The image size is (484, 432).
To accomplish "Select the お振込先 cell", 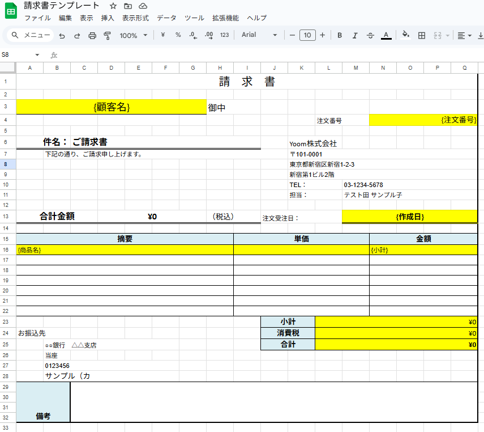I will tap(32, 333).
